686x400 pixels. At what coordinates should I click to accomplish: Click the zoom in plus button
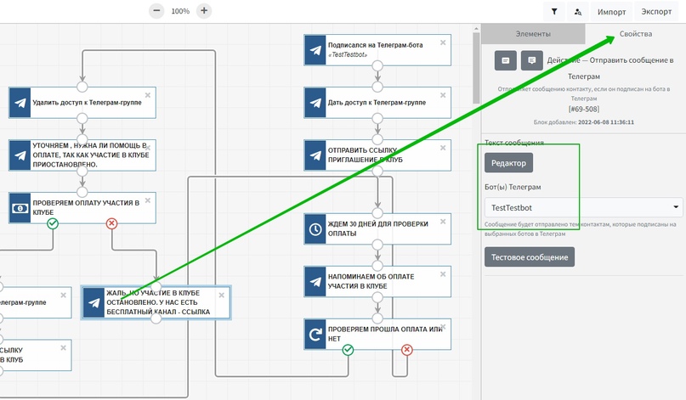204,11
